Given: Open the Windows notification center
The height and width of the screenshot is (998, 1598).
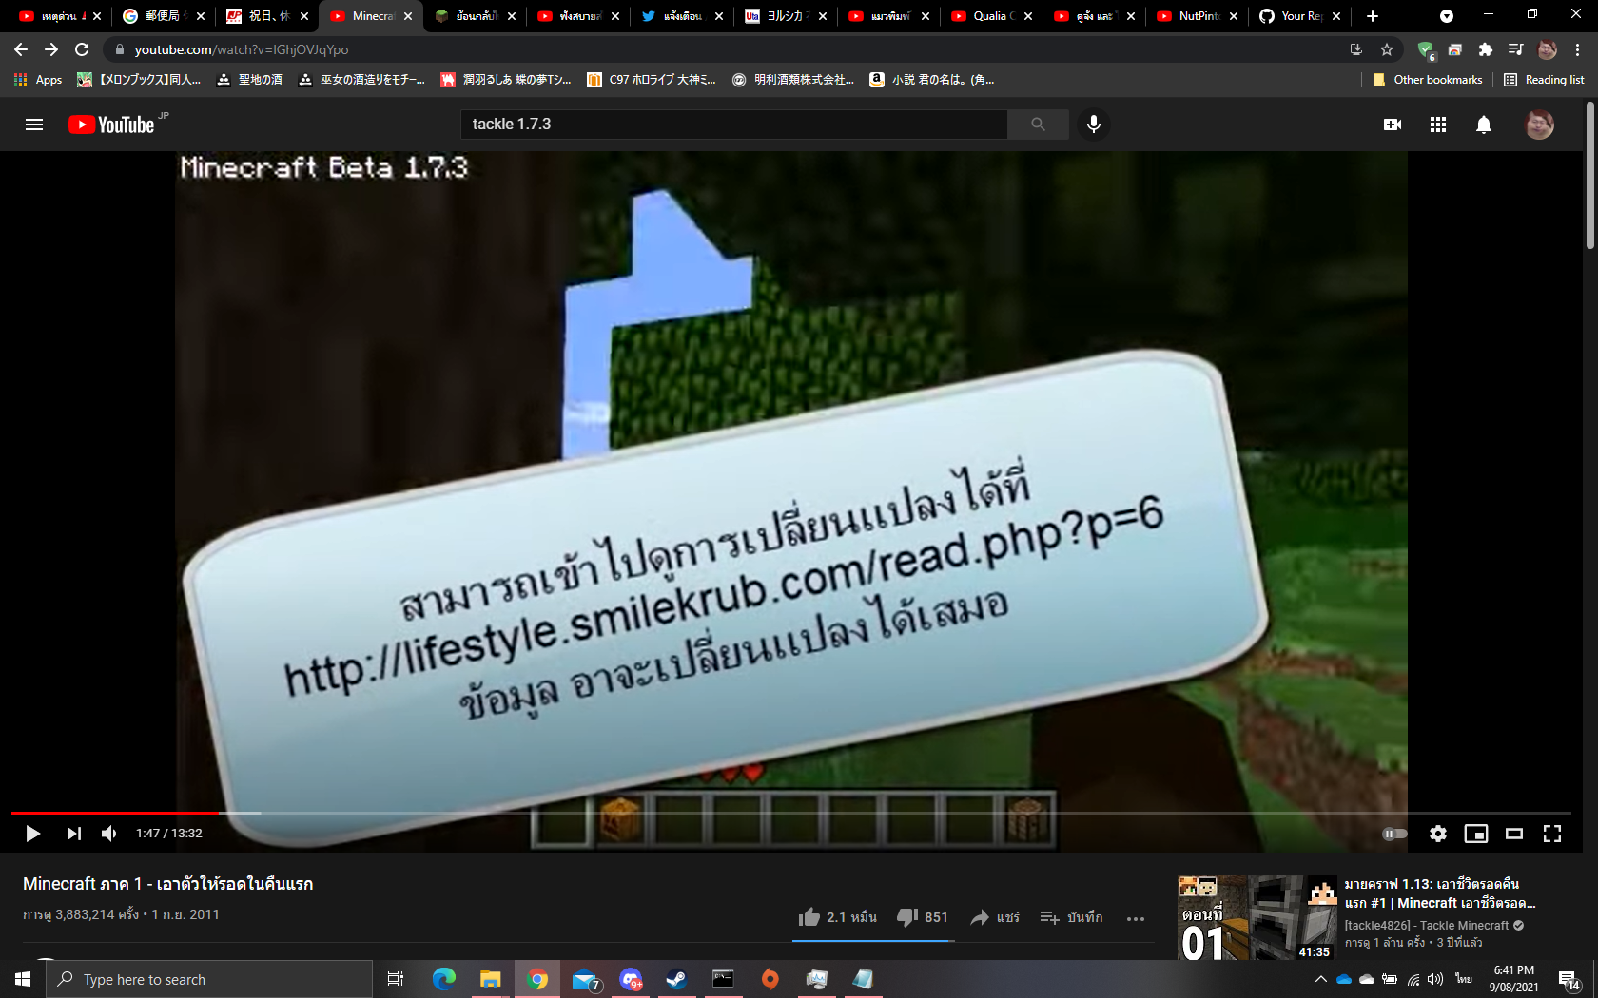Looking at the screenshot, I should [x=1569, y=979].
